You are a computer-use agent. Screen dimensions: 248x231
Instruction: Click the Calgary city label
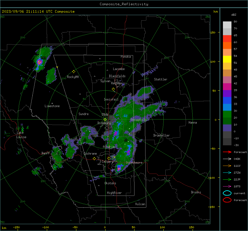[107, 162]
